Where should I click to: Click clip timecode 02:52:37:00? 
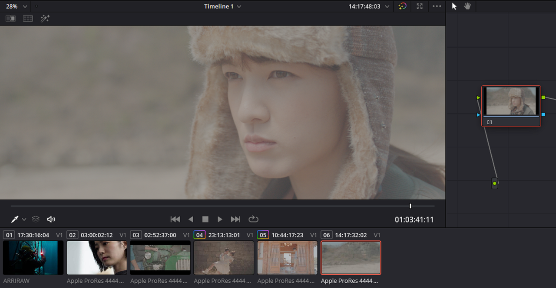pos(160,235)
